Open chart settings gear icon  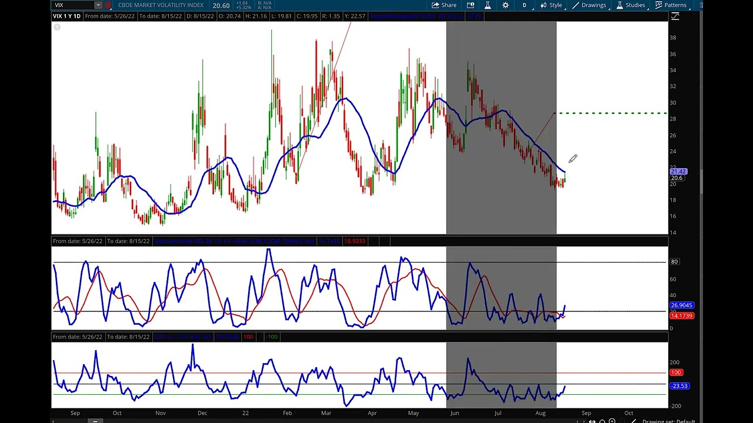[x=505, y=5]
